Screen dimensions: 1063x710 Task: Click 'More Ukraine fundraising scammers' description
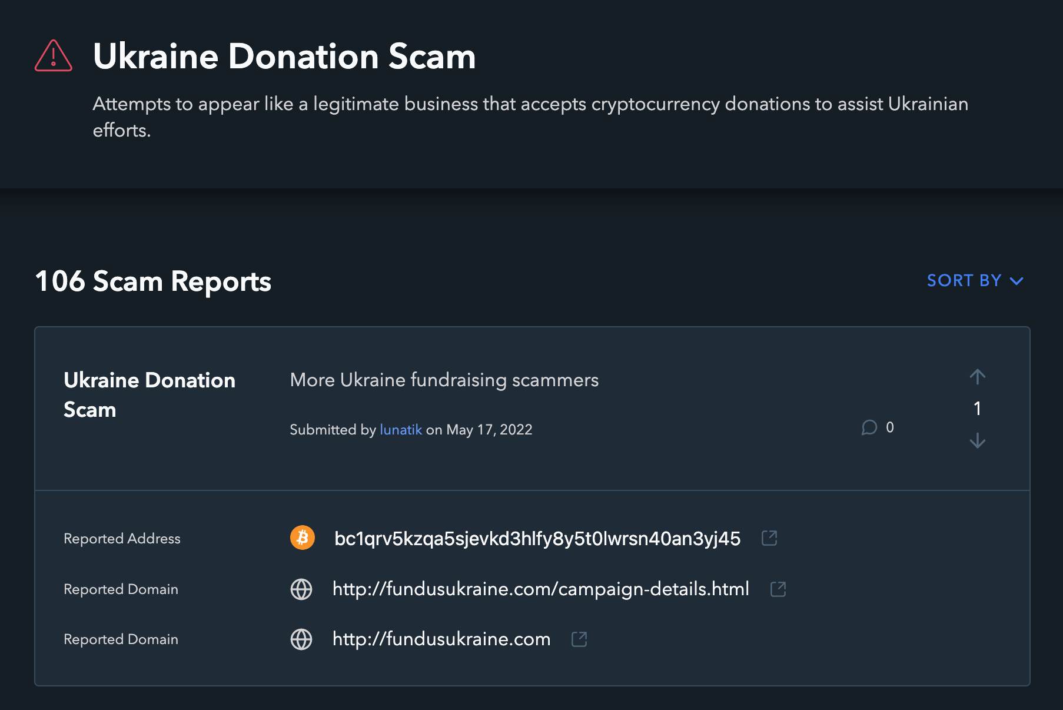[x=444, y=380]
